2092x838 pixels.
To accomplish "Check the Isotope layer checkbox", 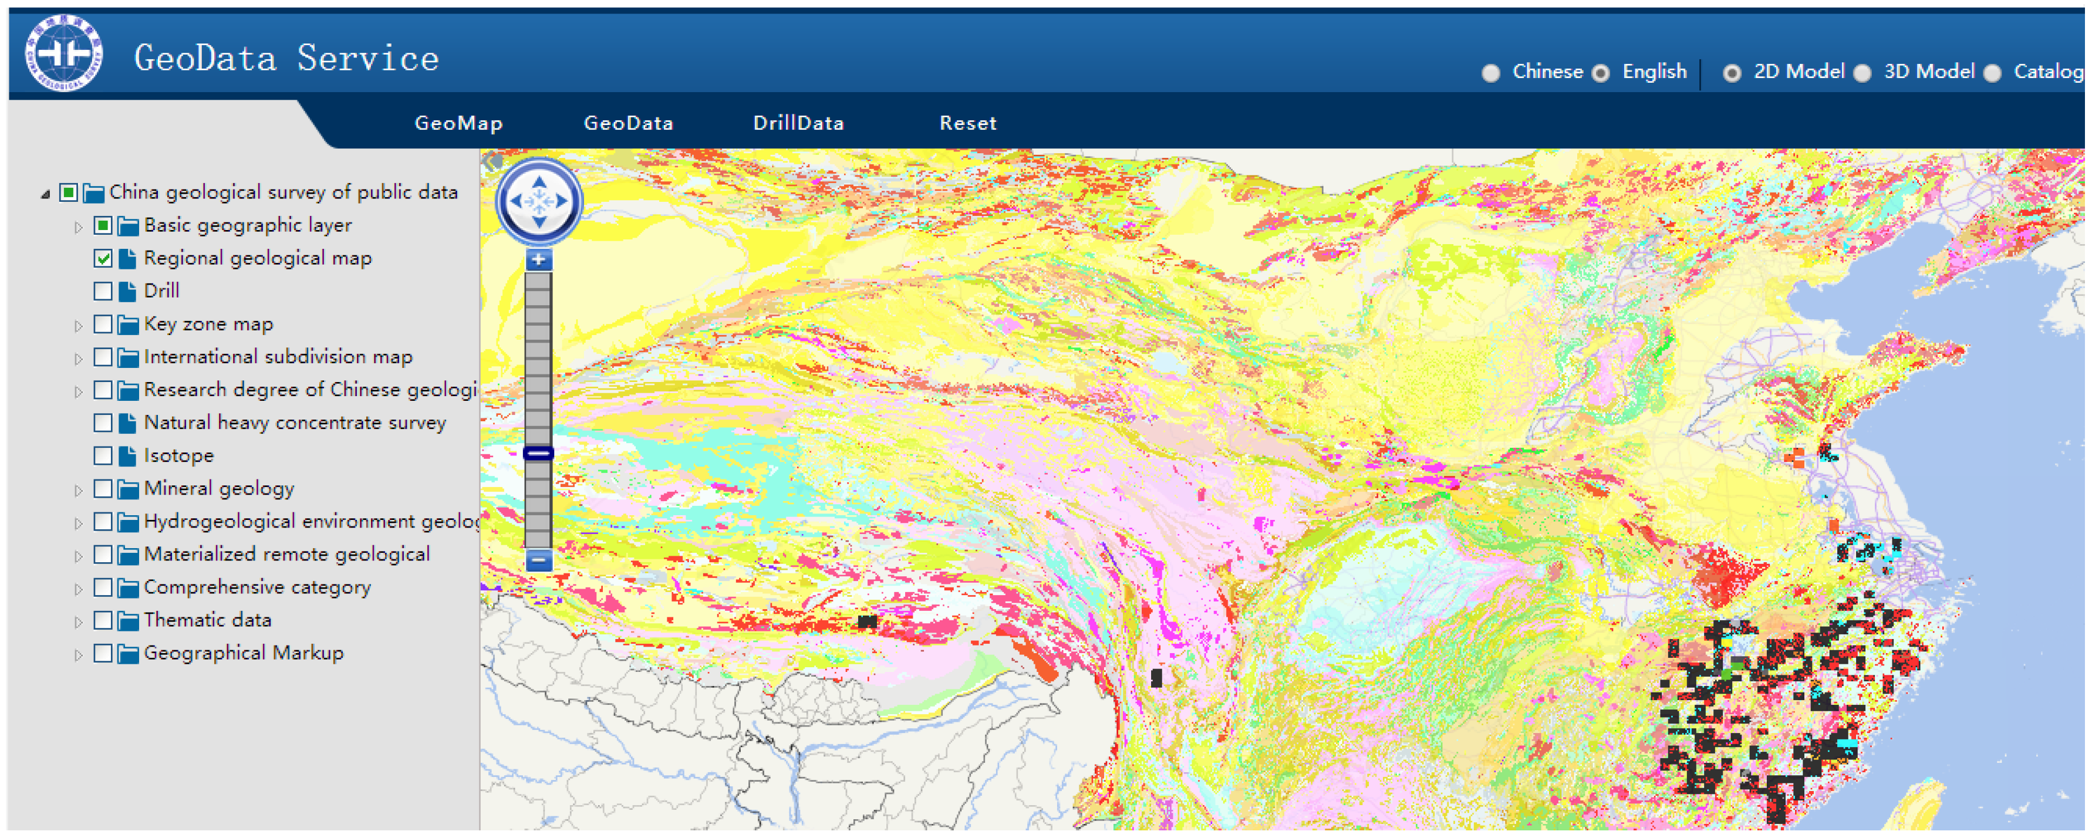I will pos(103,455).
